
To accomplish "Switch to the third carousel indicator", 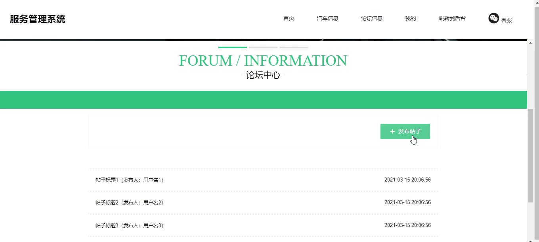I will (x=294, y=47).
